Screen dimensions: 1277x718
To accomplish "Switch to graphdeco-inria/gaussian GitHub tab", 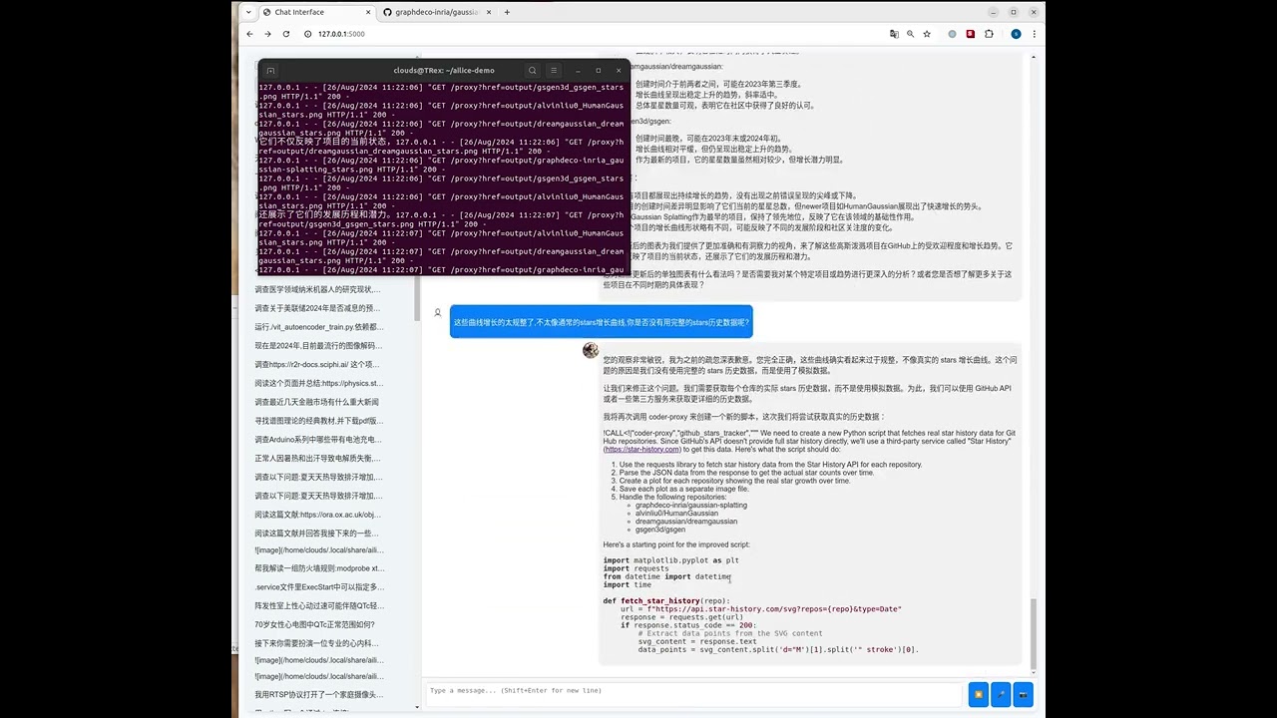I will coord(437,12).
